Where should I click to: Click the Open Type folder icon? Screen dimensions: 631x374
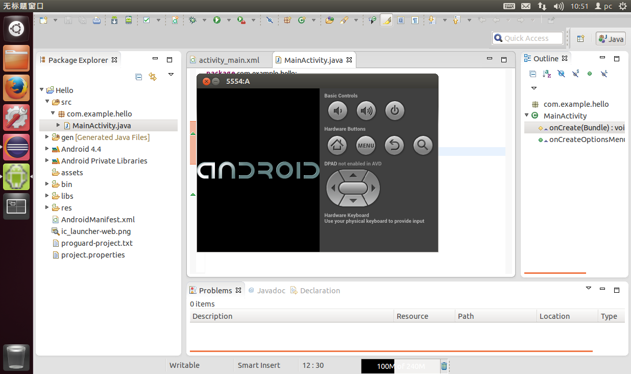tap(330, 20)
